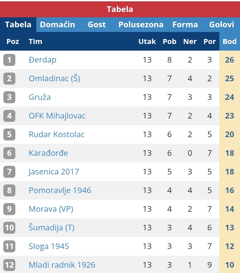240x273 pixels.
Task: Open the Omladinac (Š) team page
Action: point(54,79)
